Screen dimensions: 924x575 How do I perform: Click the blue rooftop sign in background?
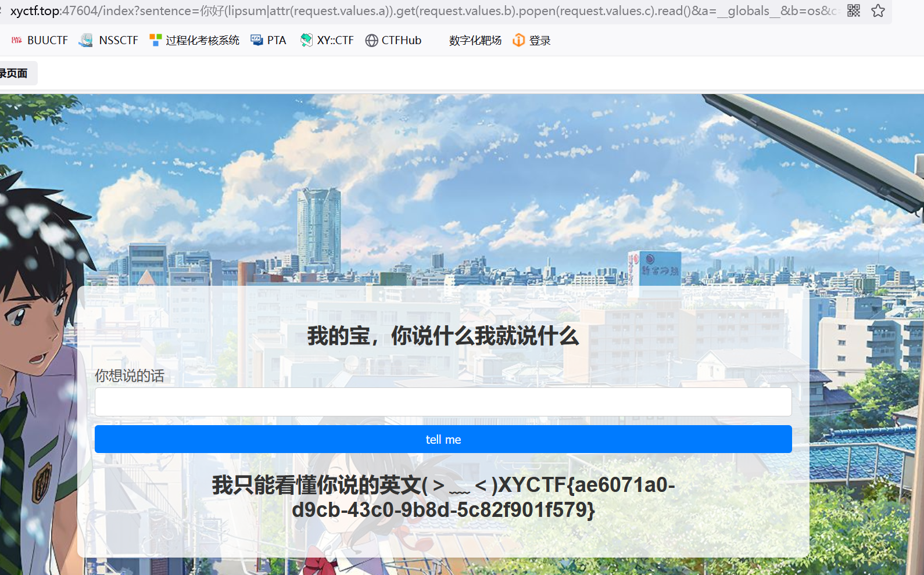click(x=660, y=267)
